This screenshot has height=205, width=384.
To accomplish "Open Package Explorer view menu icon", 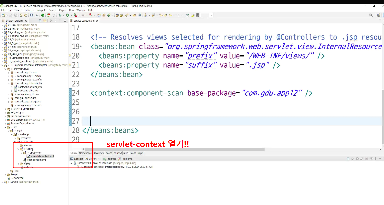I will [55, 21].
